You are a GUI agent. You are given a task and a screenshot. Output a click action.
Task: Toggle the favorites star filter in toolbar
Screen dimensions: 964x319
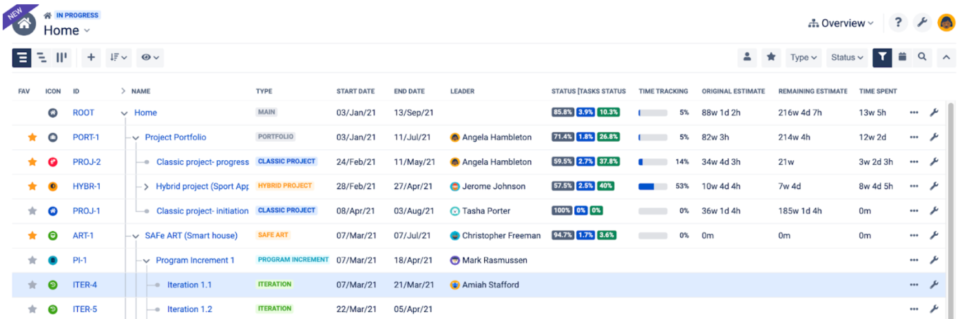[x=771, y=58]
